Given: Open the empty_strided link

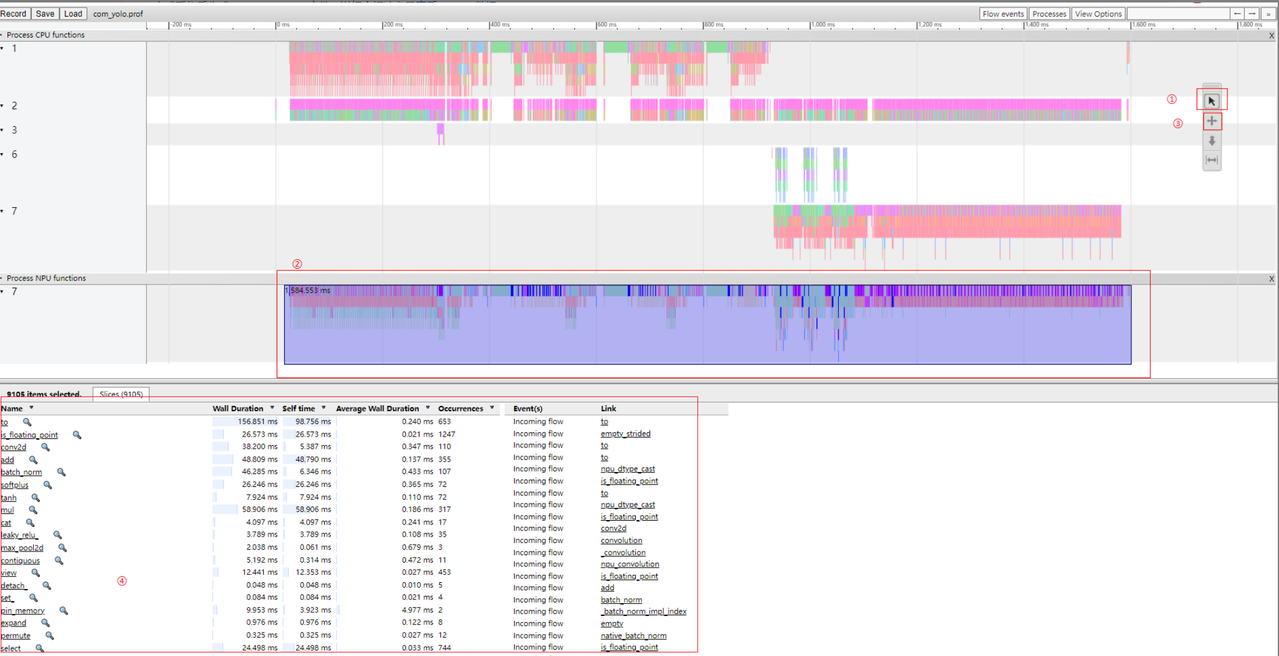Looking at the screenshot, I should pyautogui.click(x=625, y=433).
